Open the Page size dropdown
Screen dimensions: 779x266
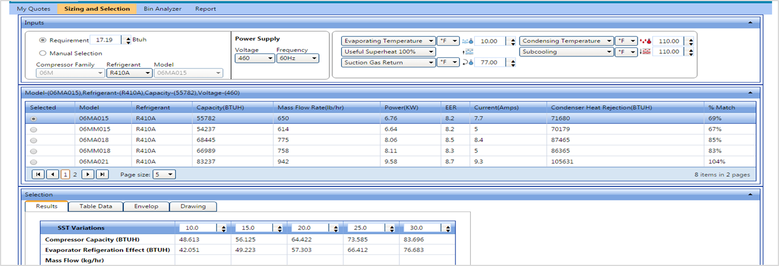click(164, 174)
